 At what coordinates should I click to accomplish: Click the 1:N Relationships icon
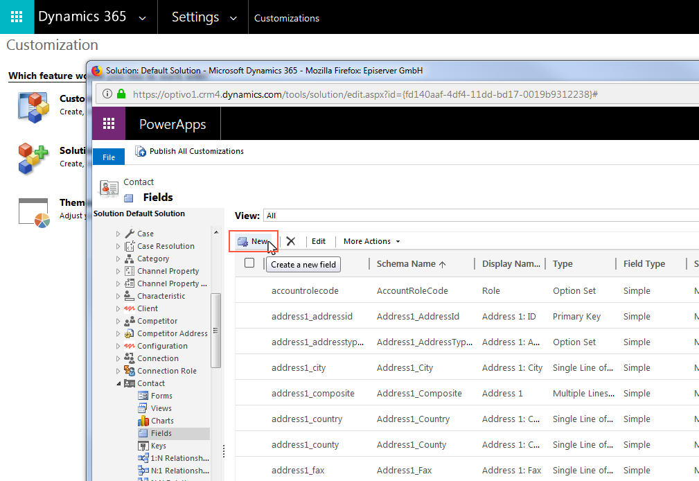point(143,458)
